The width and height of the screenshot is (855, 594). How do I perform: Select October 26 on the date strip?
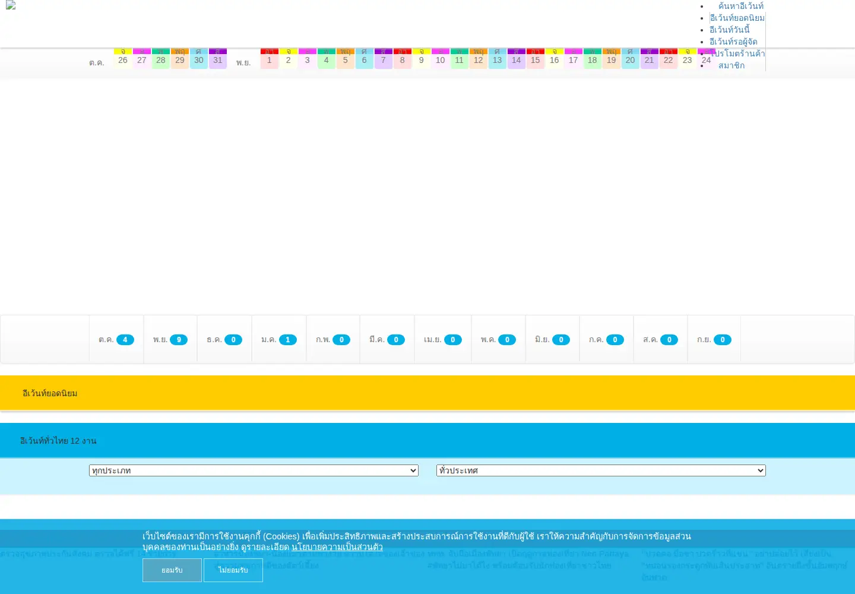pos(123,59)
